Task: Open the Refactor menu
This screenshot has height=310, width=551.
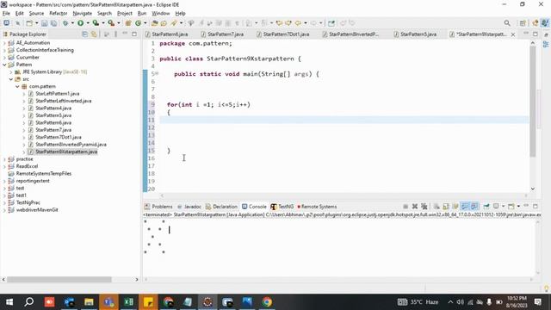Action: coord(59,14)
